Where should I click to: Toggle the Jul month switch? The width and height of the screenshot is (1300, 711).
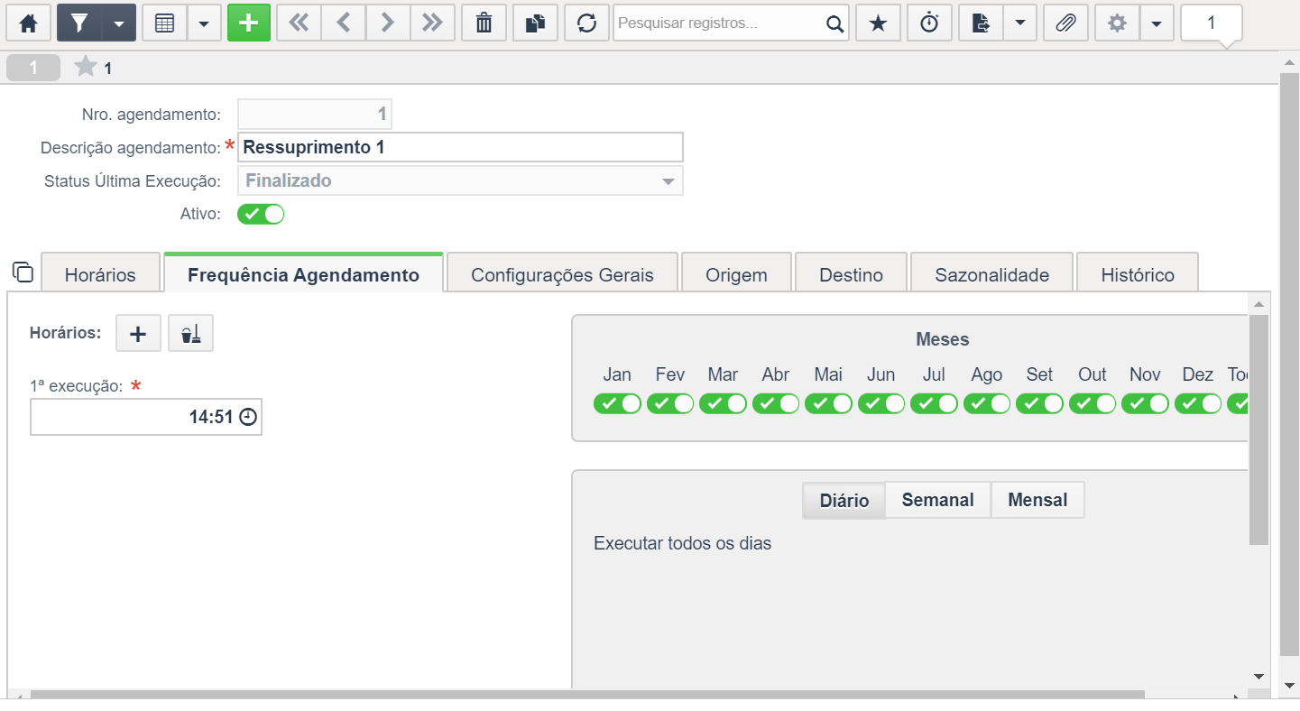934,403
